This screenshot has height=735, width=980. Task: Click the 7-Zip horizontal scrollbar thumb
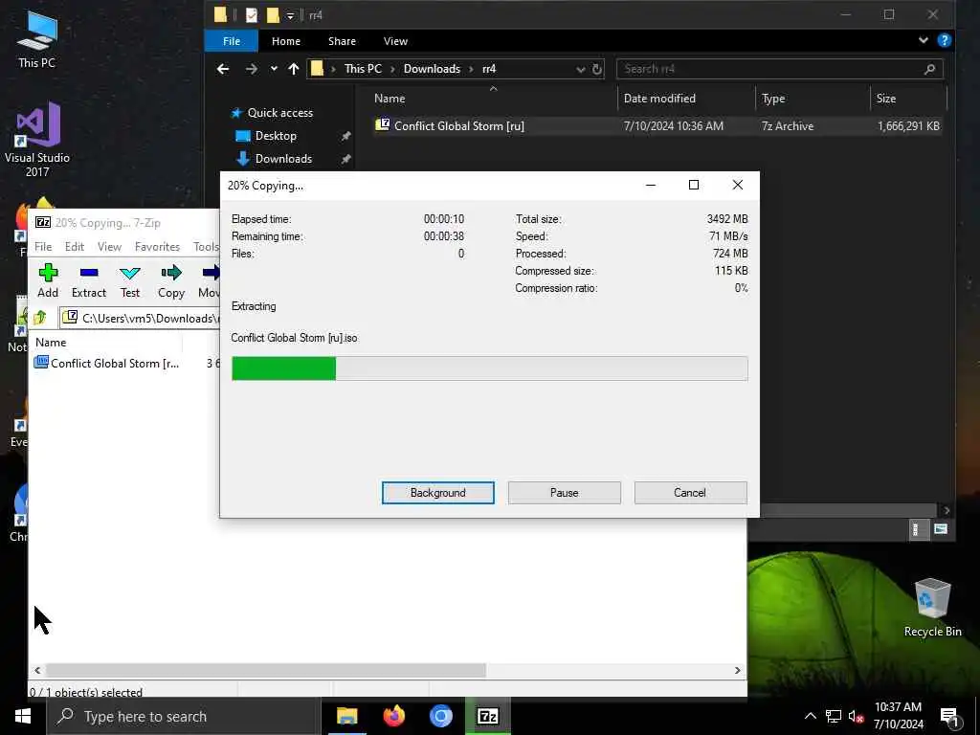266,670
